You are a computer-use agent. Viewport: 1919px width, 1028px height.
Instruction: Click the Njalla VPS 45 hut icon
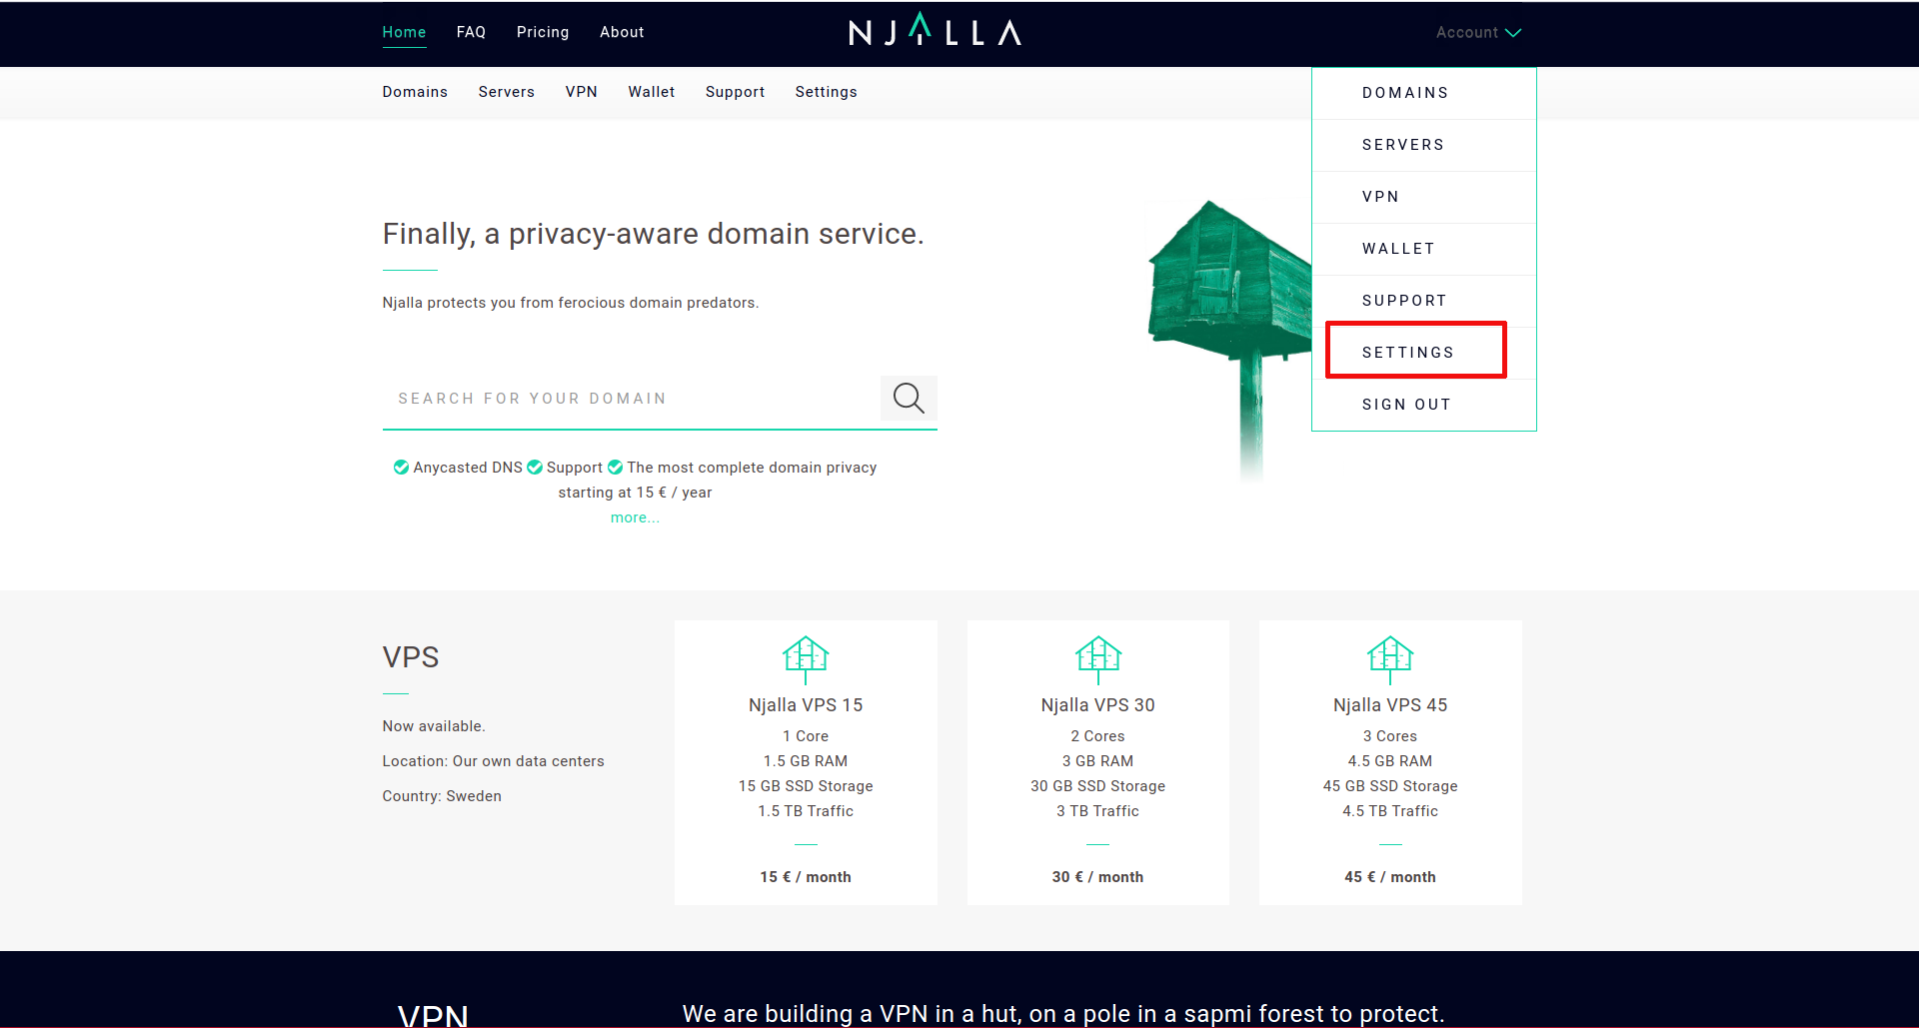pyautogui.click(x=1389, y=658)
